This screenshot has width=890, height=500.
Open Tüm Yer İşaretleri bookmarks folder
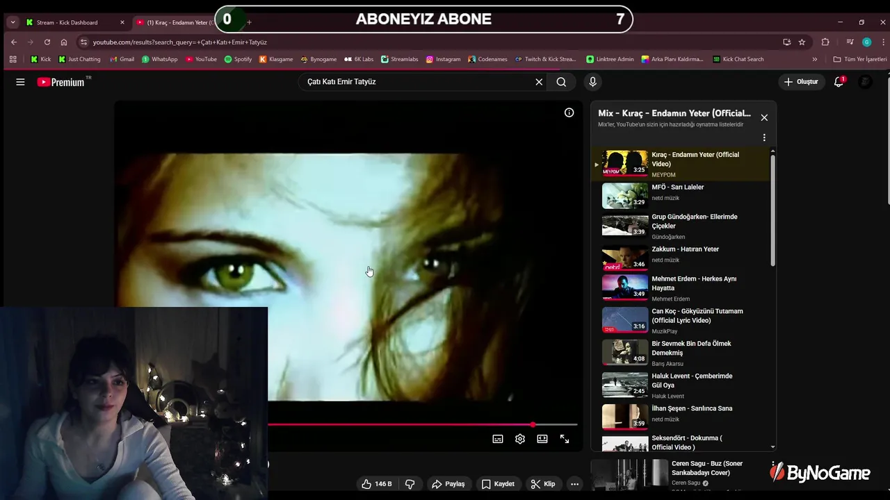[860, 59]
